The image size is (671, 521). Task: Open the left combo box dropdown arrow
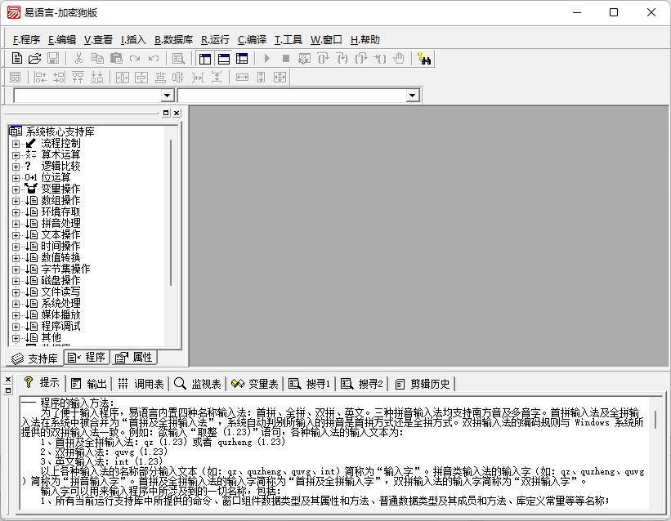coord(168,96)
